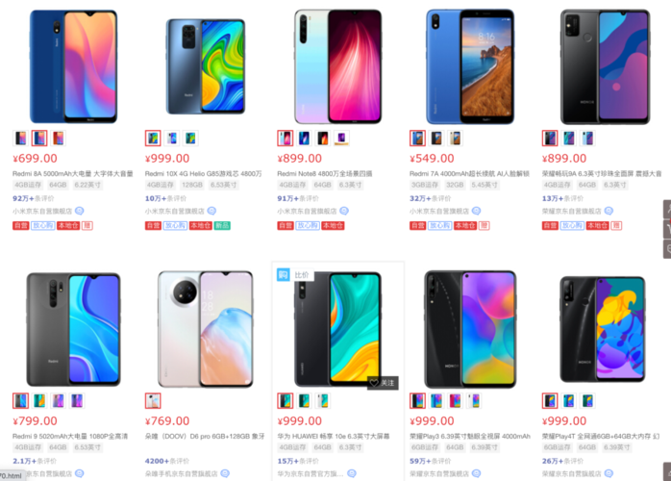This screenshot has width=671, height=481.
Task: Click the chat icon next to Honor 9A store
Action: (609, 211)
